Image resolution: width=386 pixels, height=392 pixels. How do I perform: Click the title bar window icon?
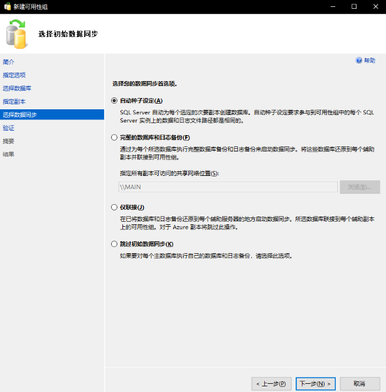coord(7,6)
